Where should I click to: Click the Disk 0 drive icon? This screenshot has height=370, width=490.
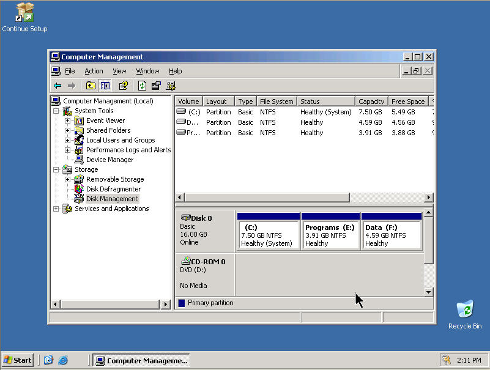click(x=185, y=218)
